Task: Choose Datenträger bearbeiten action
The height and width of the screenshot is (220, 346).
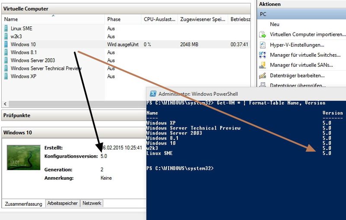Action: coord(297,75)
